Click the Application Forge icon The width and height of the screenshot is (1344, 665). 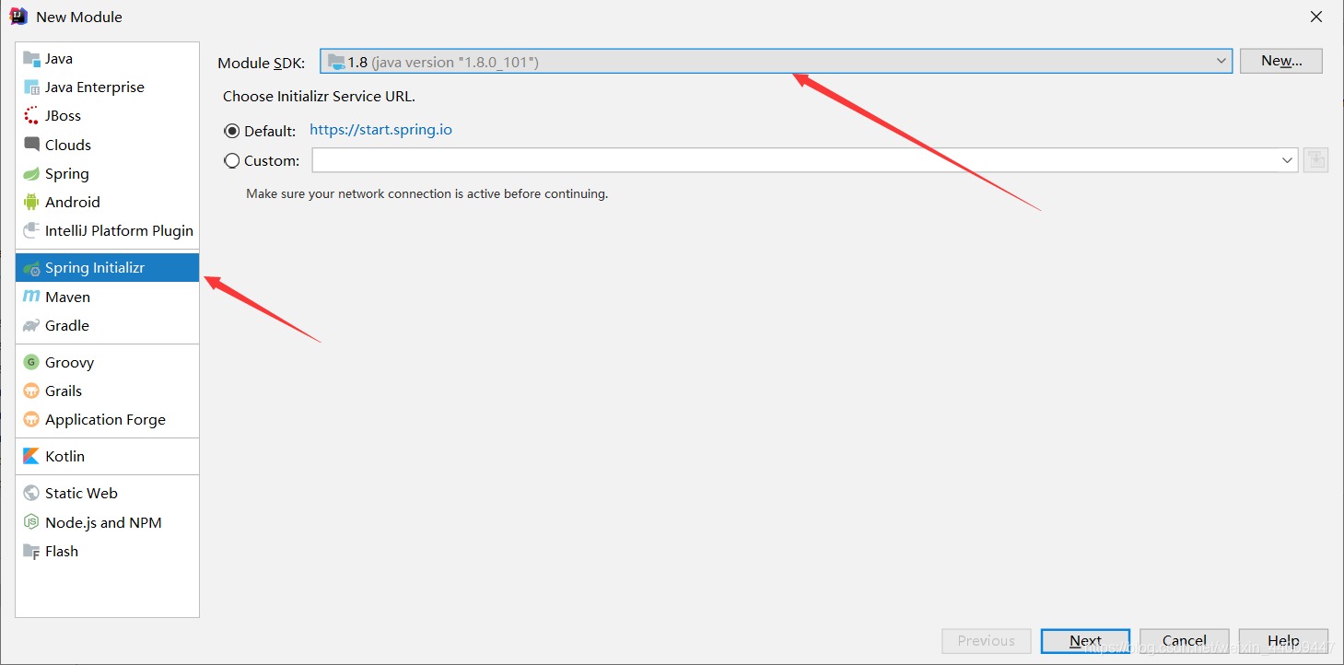click(31, 419)
